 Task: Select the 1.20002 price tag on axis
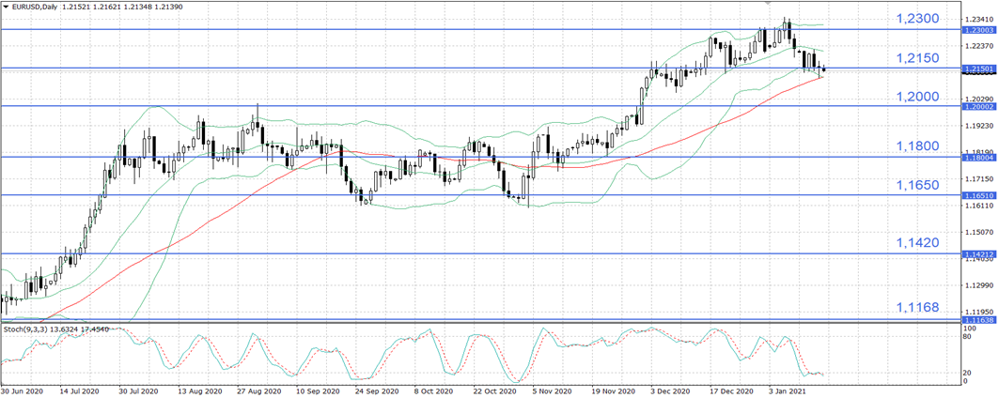tap(979, 107)
